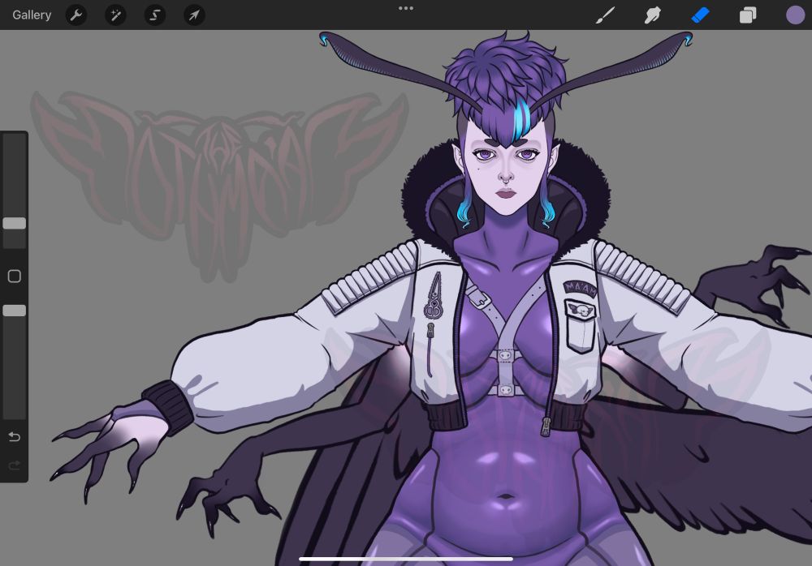Screen dimensions: 812x566
Task: Select the Transform arrow tool
Action: point(194,15)
